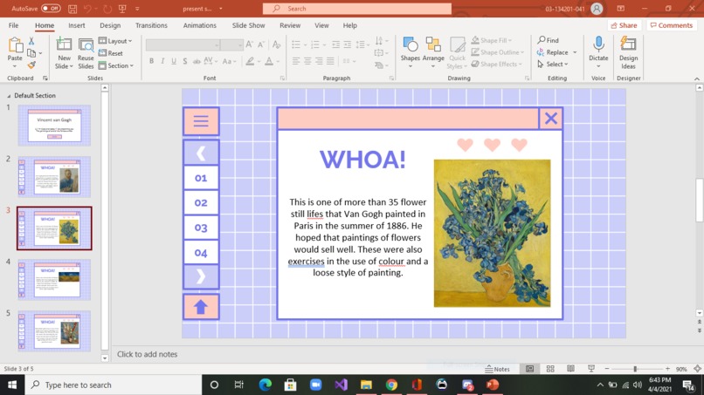Click the Reset slide button
This screenshot has height=395, width=704.
(111, 53)
